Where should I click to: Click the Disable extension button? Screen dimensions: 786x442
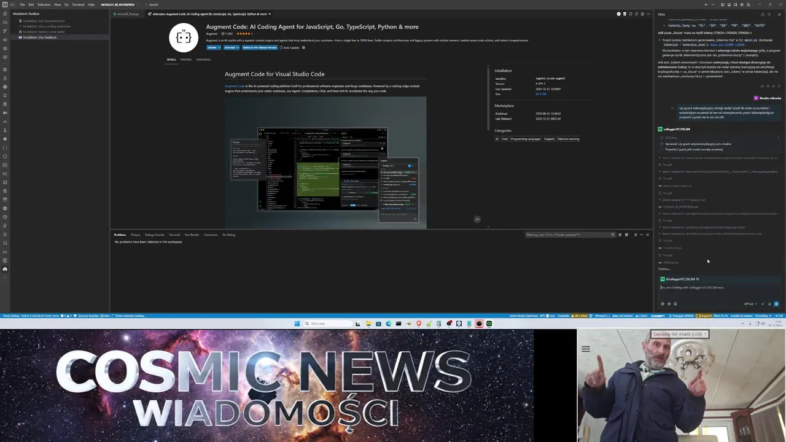212,47
